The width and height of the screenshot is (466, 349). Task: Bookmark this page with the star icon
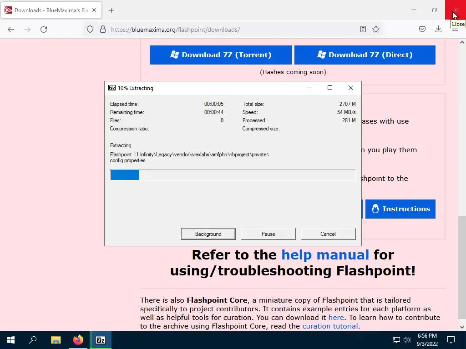pyautogui.click(x=376, y=29)
